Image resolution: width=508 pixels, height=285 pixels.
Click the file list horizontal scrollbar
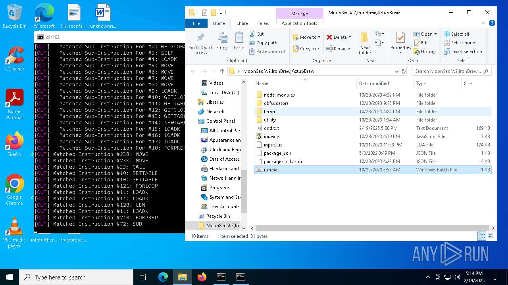coord(373,228)
